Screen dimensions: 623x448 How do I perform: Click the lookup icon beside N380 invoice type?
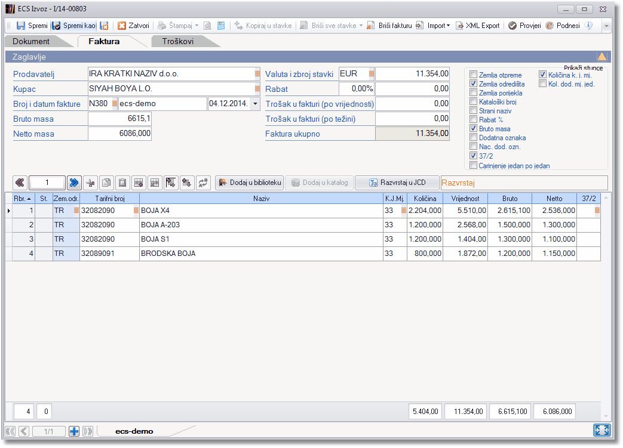pyautogui.click(x=115, y=104)
